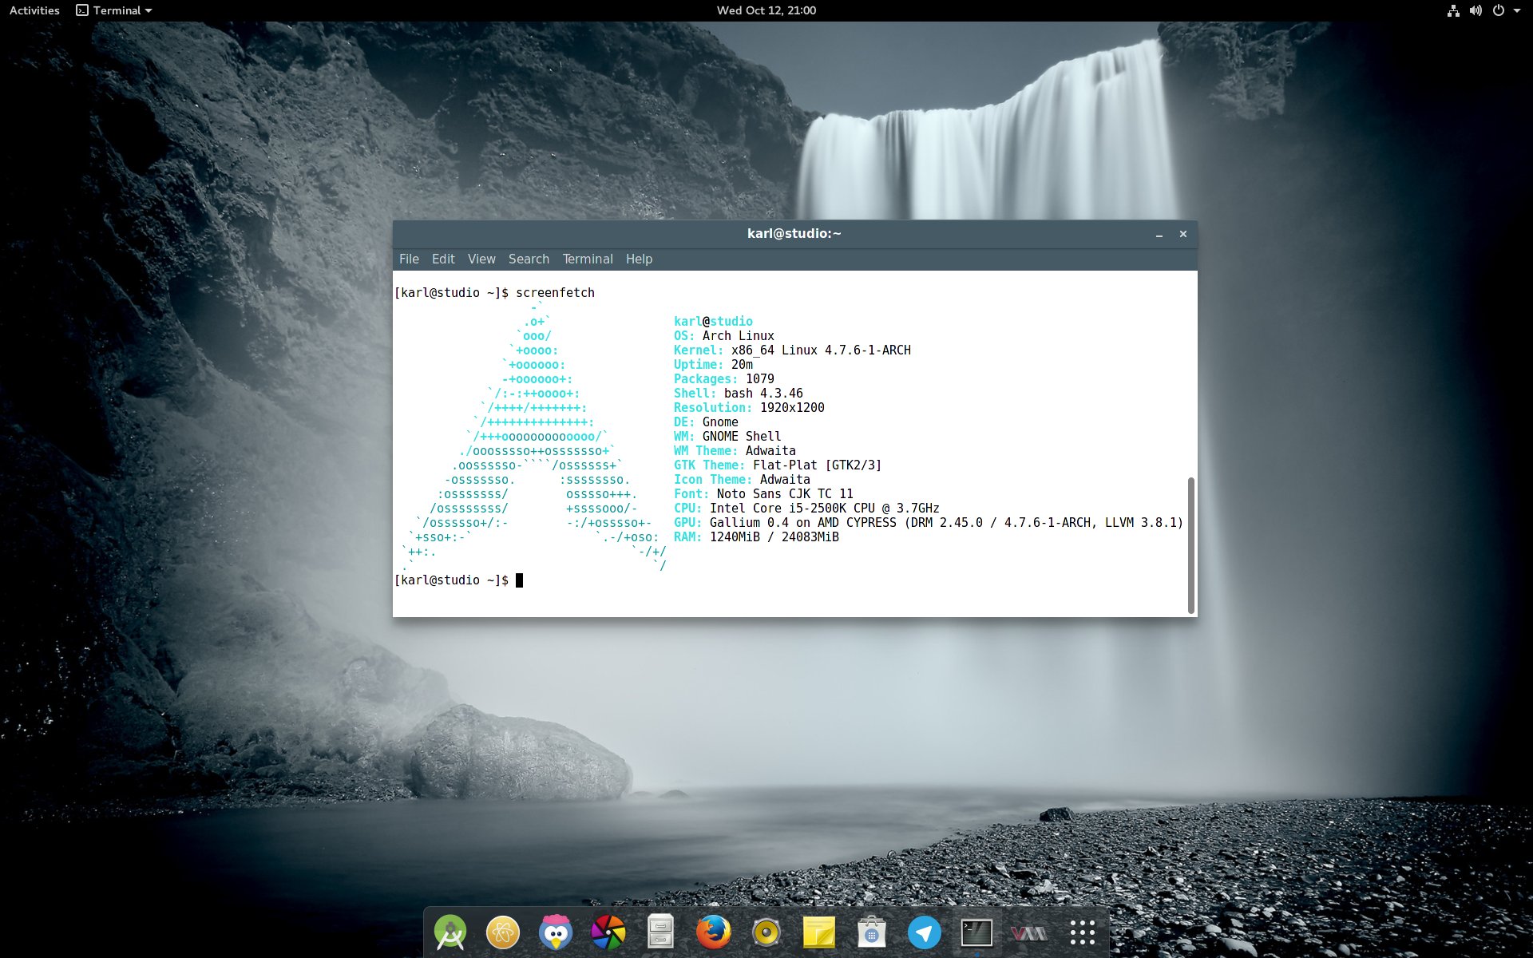This screenshot has width=1533, height=958.
Task: Click the GTK Theme 'Flat-Plat [GTK2/3]' text
Action: coord(818,465)
